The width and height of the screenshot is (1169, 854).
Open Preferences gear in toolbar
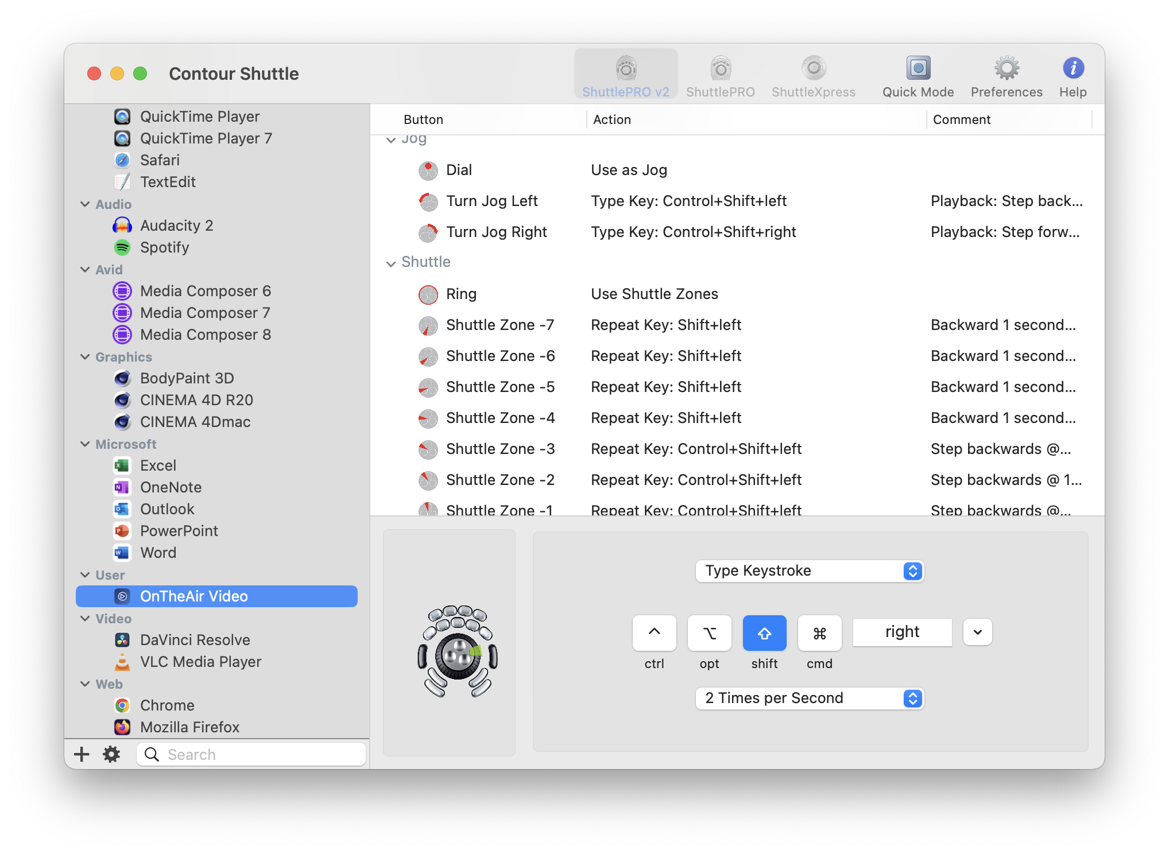1007,75
